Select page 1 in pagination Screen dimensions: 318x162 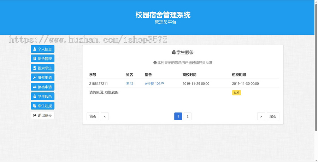click(x=178, y=116)
